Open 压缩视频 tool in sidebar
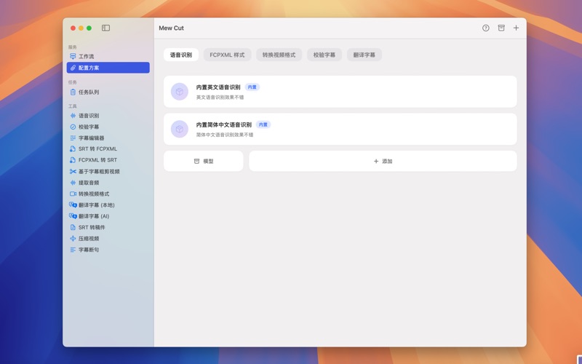Image resolution: width=582 pixels, height=364 pixels. click(x=108, y=239)
